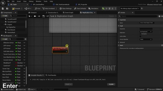Image resolution: width=163 pixels, height=91 pixels.
Task: Toggle visibility of UFP Armor variable
Action: pos(24,45)
